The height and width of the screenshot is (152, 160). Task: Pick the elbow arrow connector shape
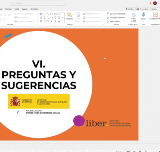48,17
